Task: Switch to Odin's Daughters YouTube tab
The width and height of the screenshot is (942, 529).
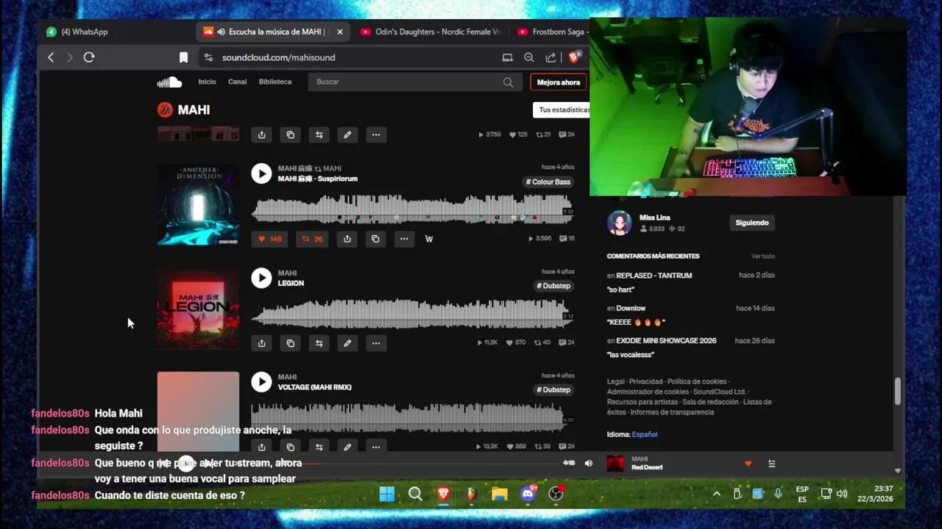Action: (x=430, y=32)
